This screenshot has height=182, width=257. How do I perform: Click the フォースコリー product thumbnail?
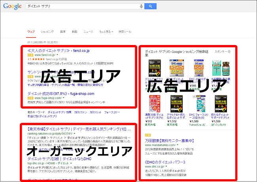point(199,104)
